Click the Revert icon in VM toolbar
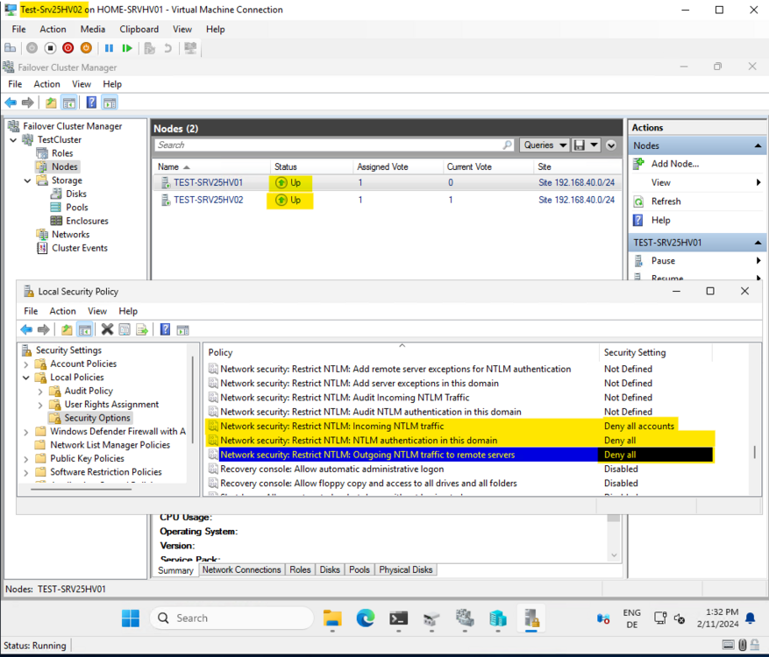Screen dimensions: 769x657 [167, 48]
